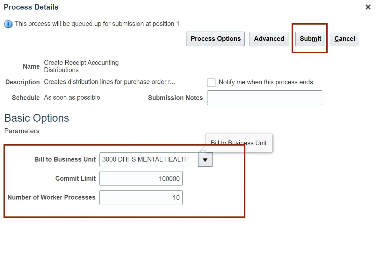Click the Basic Options heading
This screenshot has width=377, height=257.
(37, 118)
